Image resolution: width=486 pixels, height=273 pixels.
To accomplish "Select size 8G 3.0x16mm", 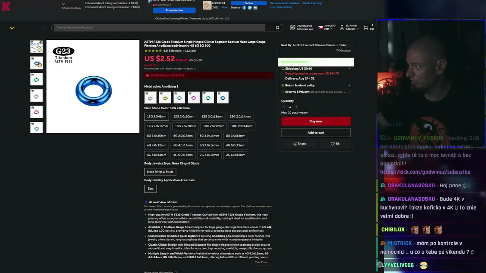I will click(235, 135).
